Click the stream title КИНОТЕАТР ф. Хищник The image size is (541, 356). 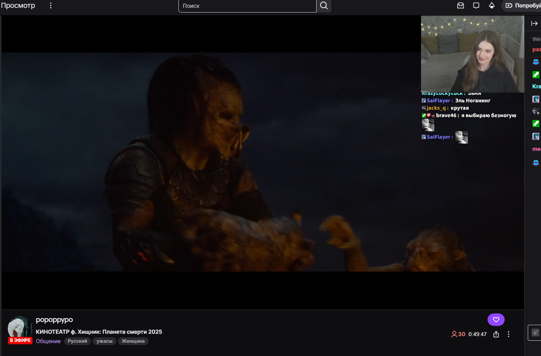[99, 332]
